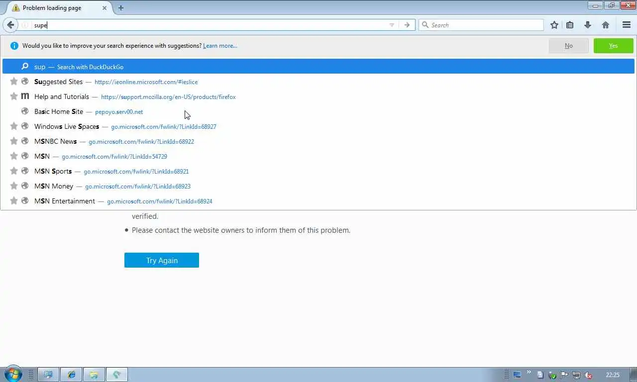
Task: Click the first pinned taskbar program icon
Action: (x=48, y=375)
